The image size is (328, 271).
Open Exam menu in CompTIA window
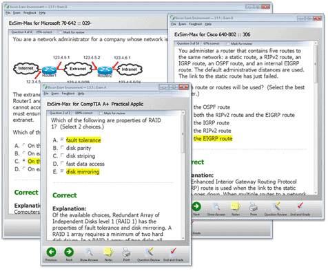pos(54,94)
